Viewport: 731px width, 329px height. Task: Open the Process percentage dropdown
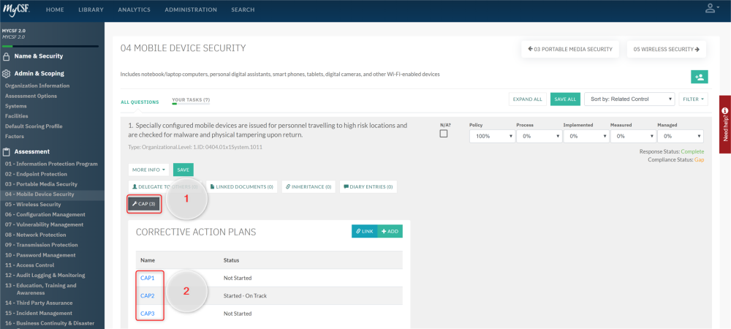click(x=539, y=137)
